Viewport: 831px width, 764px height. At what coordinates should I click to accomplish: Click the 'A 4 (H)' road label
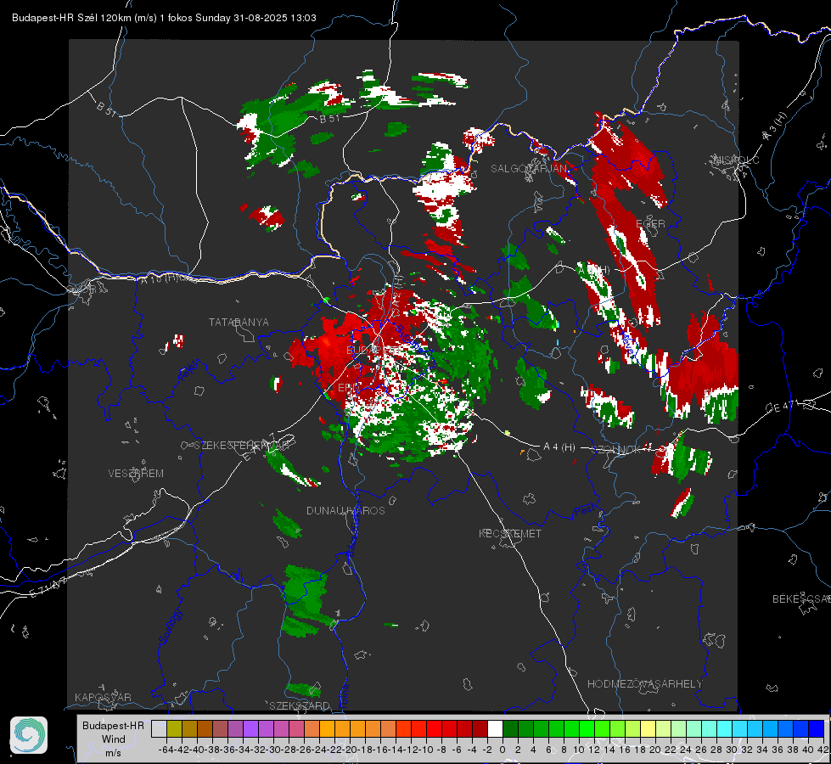[x=559, y=447]
